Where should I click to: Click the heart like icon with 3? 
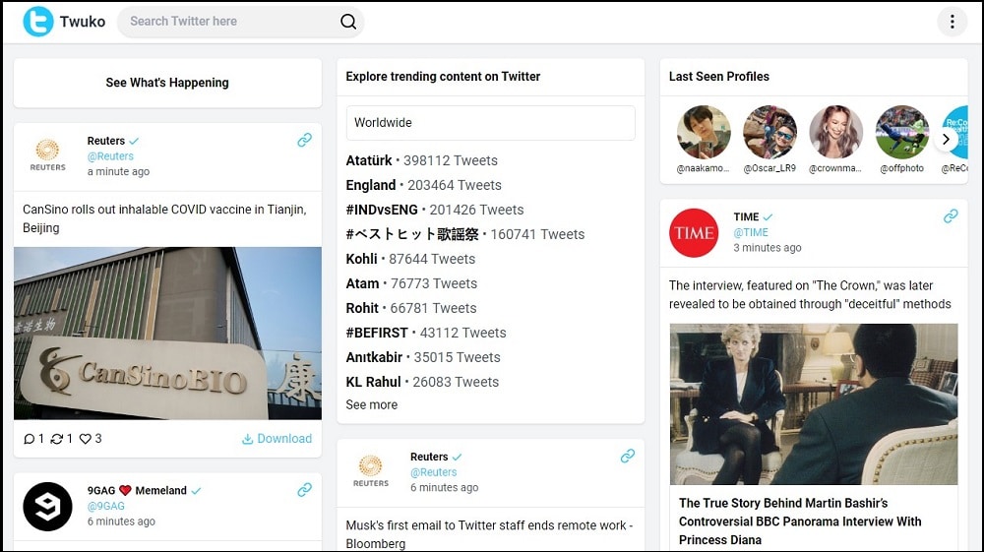click(86, 439)
